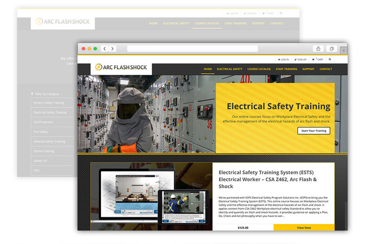Viewport: 366px width, 244px height.
Task: Select Drivers Safety Training category filter
Action: coord(52,102)
